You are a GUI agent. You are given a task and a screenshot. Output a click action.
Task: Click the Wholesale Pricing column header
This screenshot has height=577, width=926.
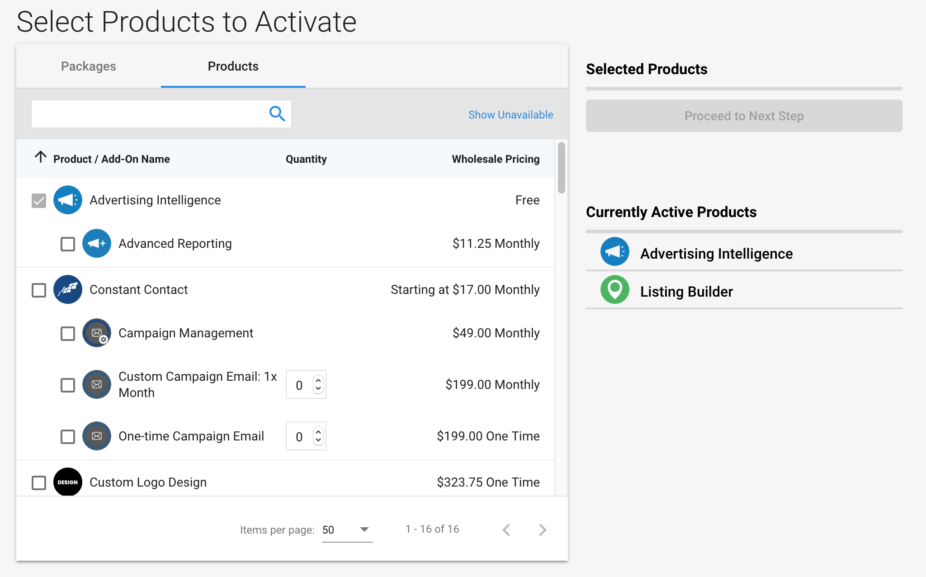pos(496,159)
